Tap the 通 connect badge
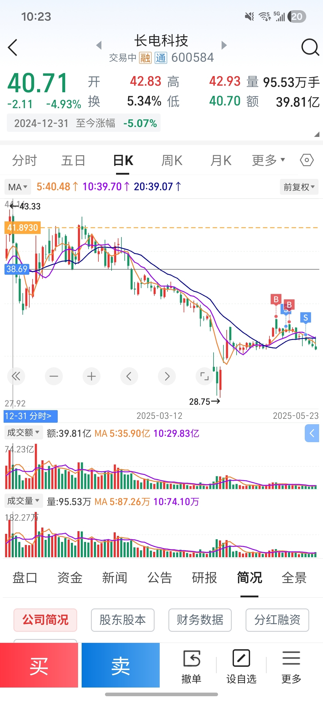The height and width of the screenshot is (701, 323). pyautogui.click(x=161, y=58)
